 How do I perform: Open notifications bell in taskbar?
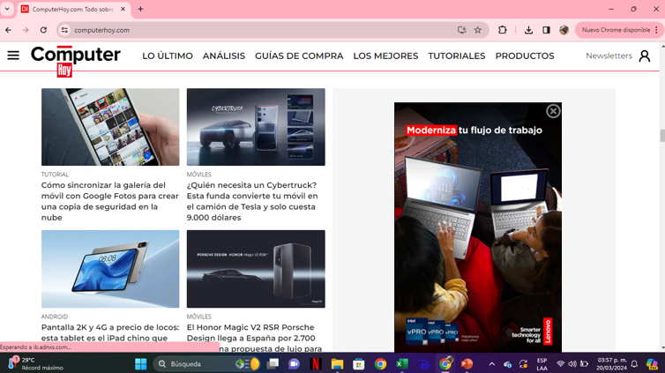pos(634,363)
